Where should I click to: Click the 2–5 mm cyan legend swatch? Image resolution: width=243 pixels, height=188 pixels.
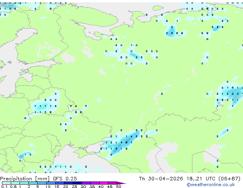(x=33, y=183)
